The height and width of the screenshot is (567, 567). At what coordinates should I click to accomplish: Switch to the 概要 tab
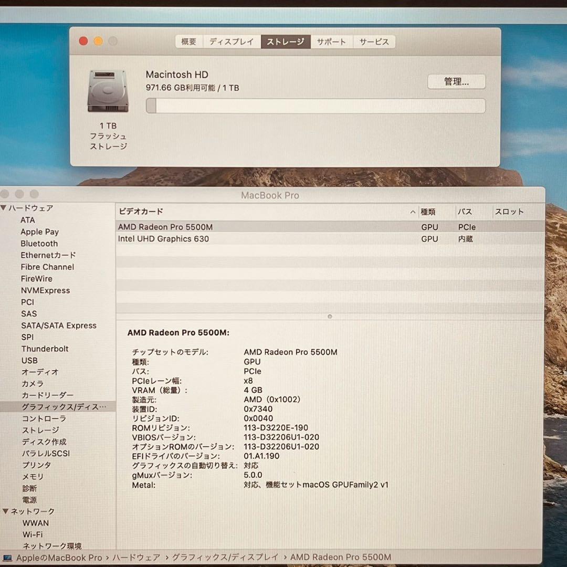tap(189, 42)
